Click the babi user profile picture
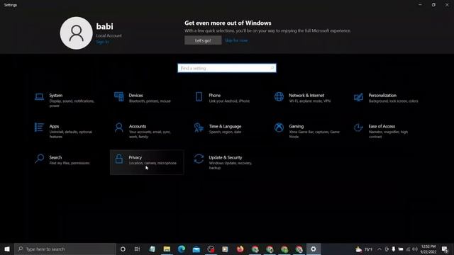Viewport: 454px width, 255px height. pyautogui.click(x=77, y=33)
